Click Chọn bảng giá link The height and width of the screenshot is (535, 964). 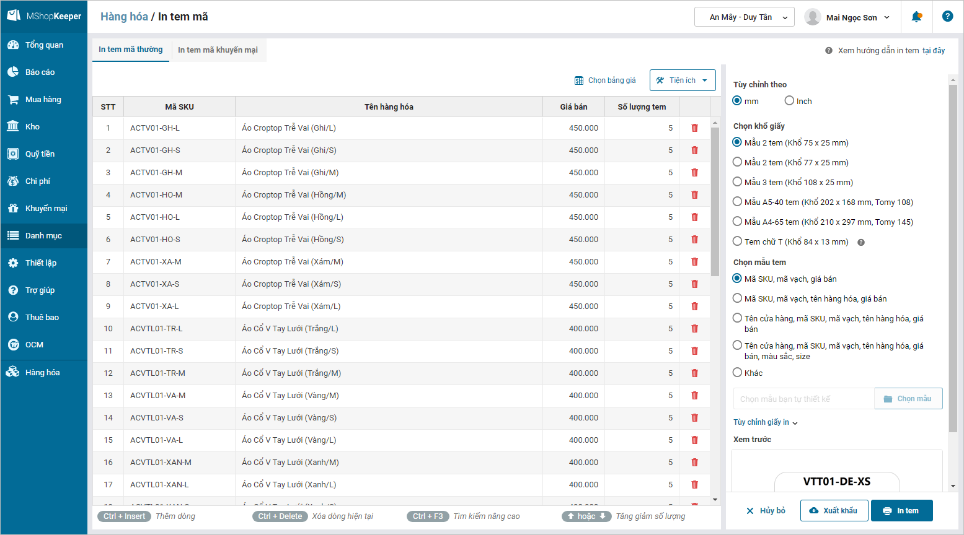point(612,80)
